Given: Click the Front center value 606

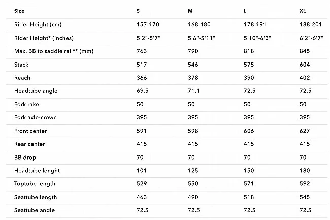Looking at the screenshot, I should click(249, 131).
